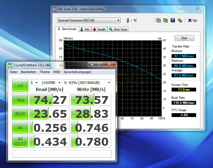
Task: Open the test run count dropdown showing 5
Action: 34,83
